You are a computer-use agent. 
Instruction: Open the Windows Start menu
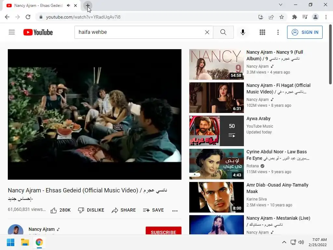(11, 242)
